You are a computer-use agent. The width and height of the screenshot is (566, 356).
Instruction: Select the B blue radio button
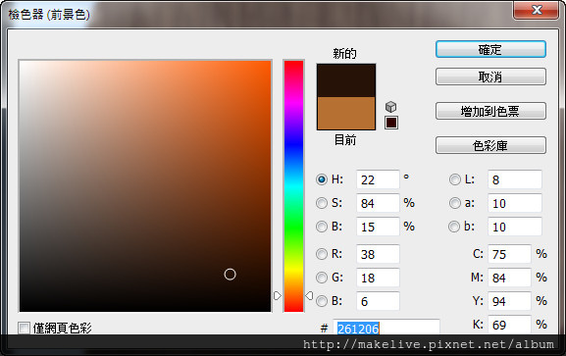tap(322, 301)
